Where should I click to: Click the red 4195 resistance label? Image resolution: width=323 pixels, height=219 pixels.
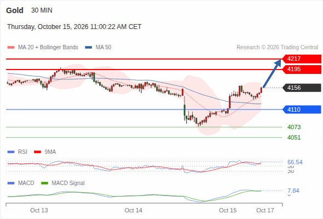tap(302, 69)
